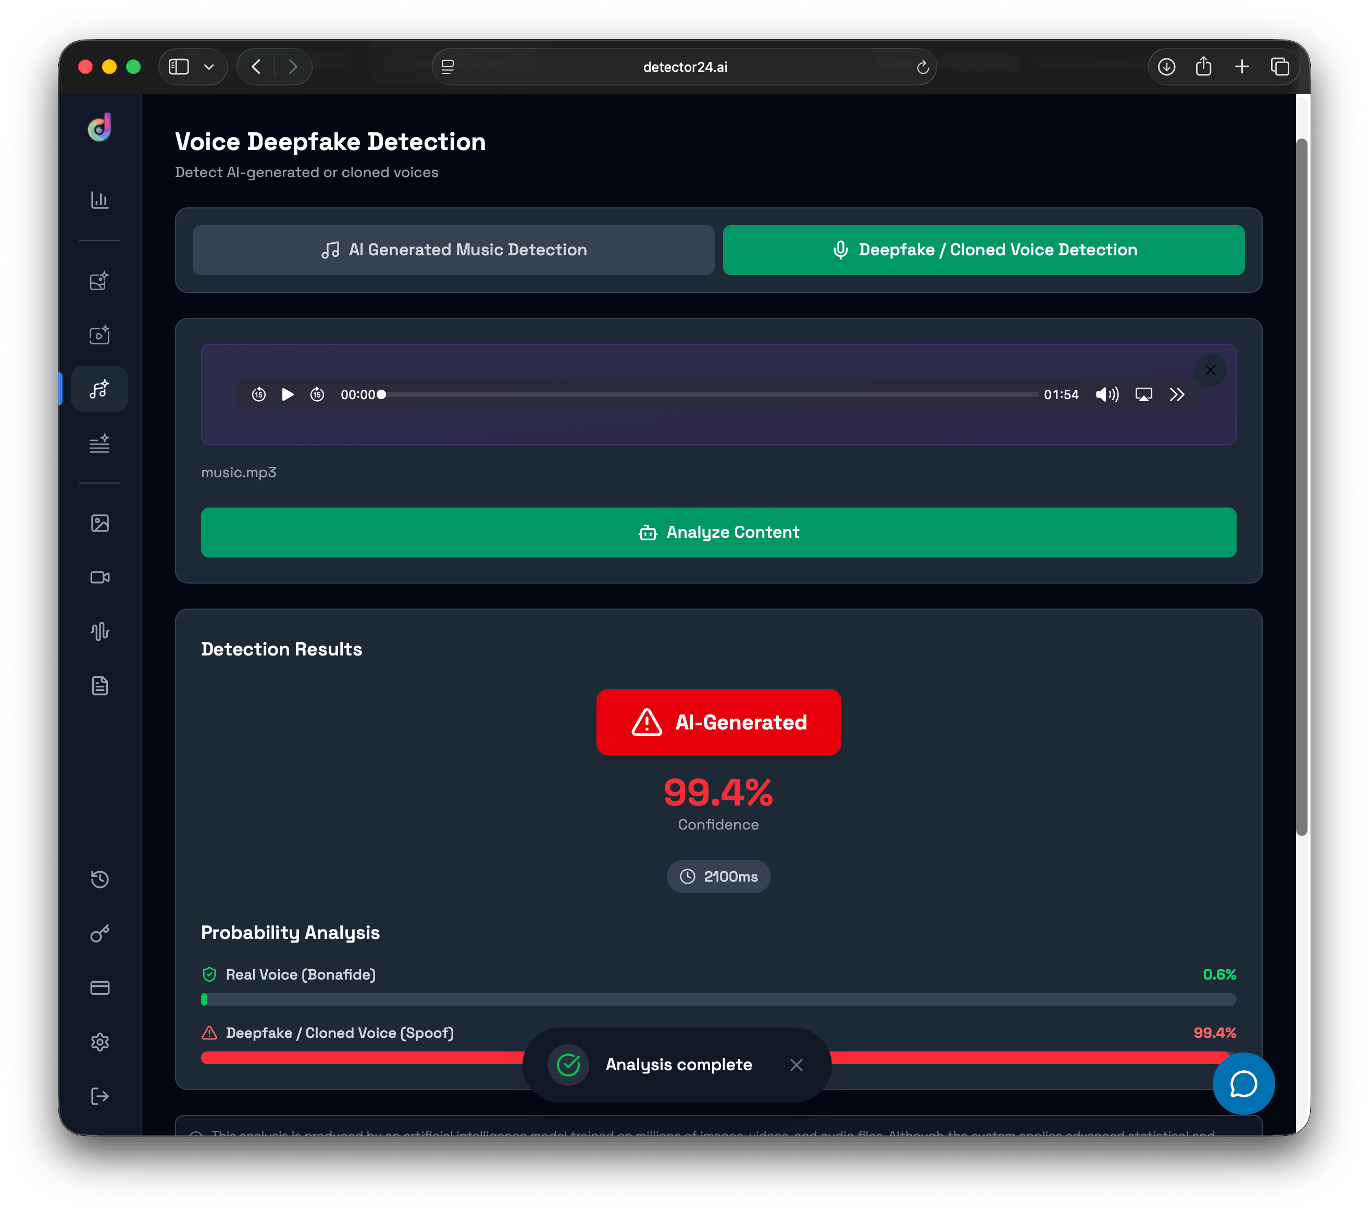The image size is (1369, 1213).
Task: Toggle AirPlay on the audio player
Action: (x=1143, y=394)
